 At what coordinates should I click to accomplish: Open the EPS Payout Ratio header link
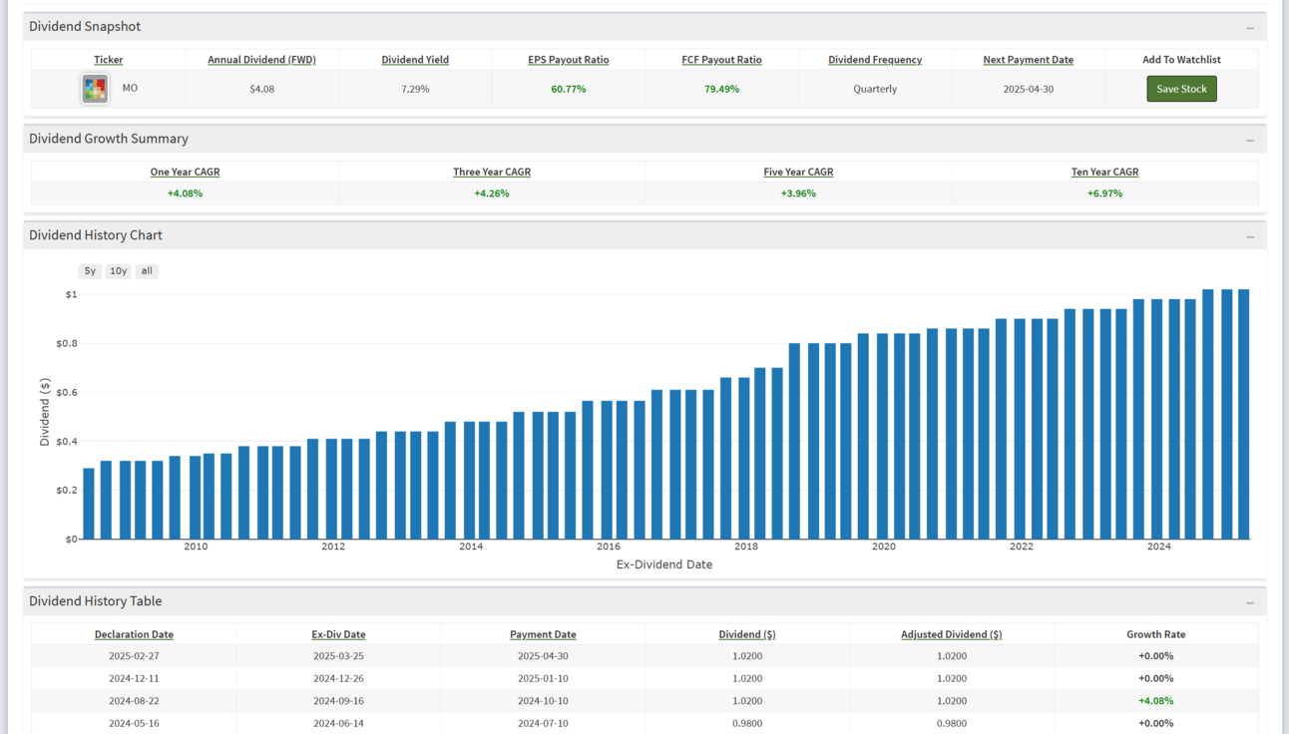pos(569,60)
